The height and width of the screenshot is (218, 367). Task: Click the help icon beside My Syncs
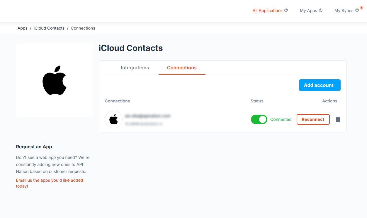(x=357, y=10)
